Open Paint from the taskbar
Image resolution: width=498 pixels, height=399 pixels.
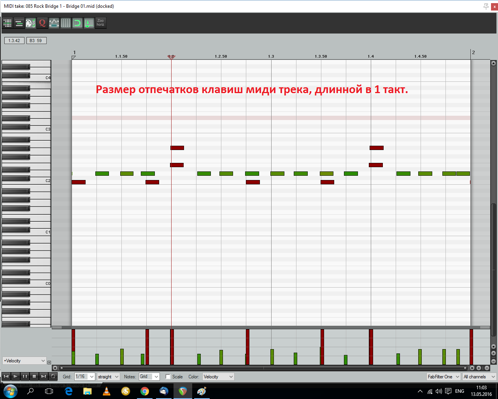coord(202,391)
